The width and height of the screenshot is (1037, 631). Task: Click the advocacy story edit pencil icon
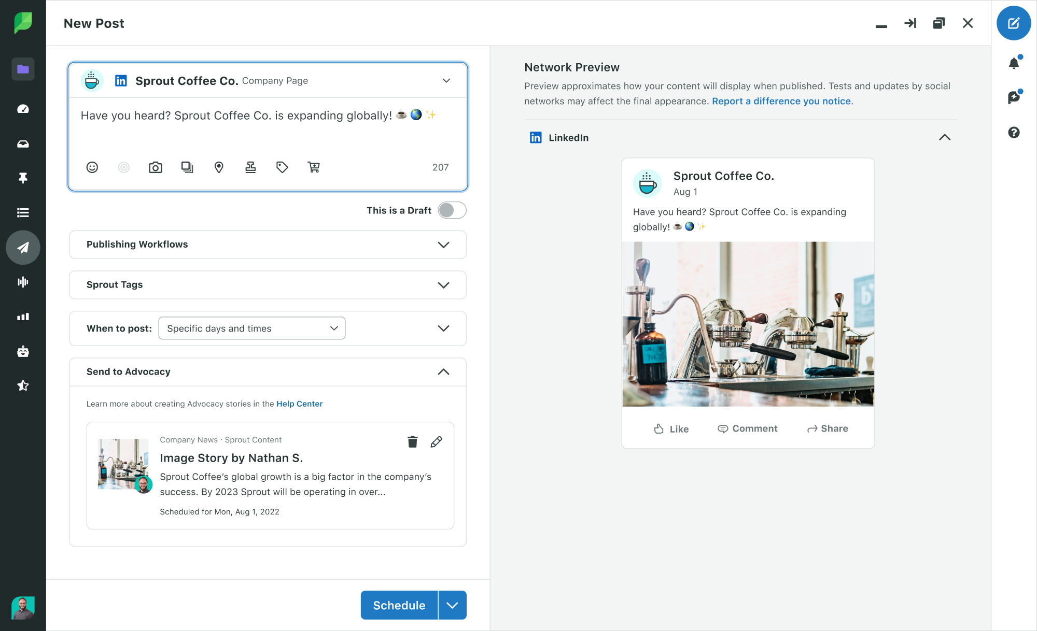[436, 441]
